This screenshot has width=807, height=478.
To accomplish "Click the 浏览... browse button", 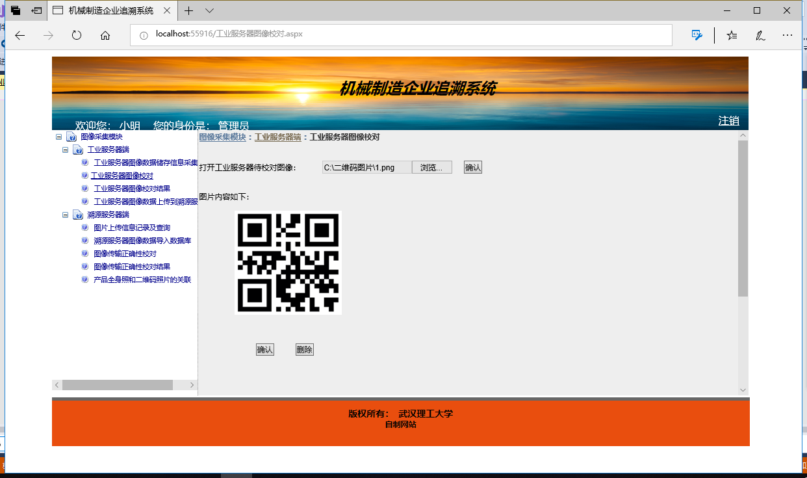I will pos(432,168).
